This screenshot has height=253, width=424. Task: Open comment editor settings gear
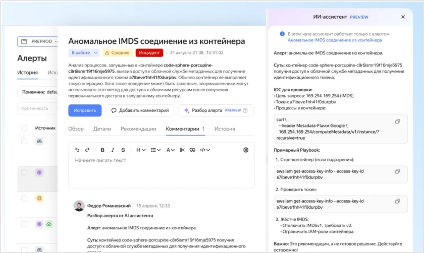(246, 150)
